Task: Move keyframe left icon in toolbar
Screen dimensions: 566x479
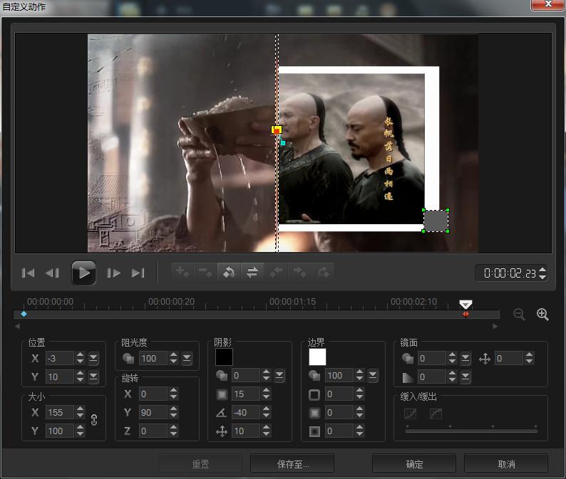Action: click(x=276, y=272)
